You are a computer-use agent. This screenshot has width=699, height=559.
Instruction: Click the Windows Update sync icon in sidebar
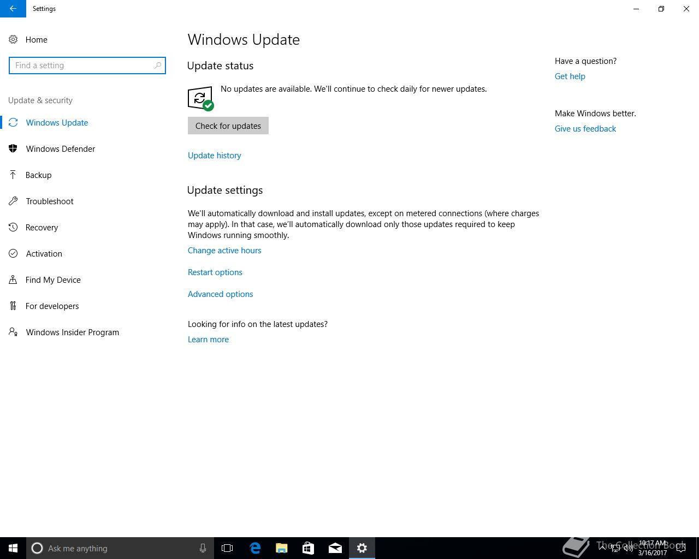(13, 122)
